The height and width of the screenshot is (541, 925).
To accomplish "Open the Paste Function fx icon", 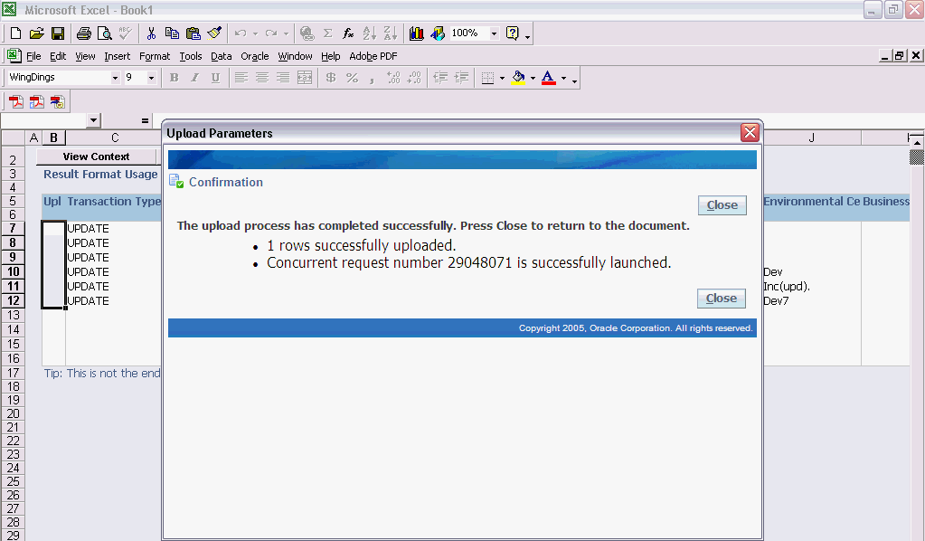I will 349,33.
